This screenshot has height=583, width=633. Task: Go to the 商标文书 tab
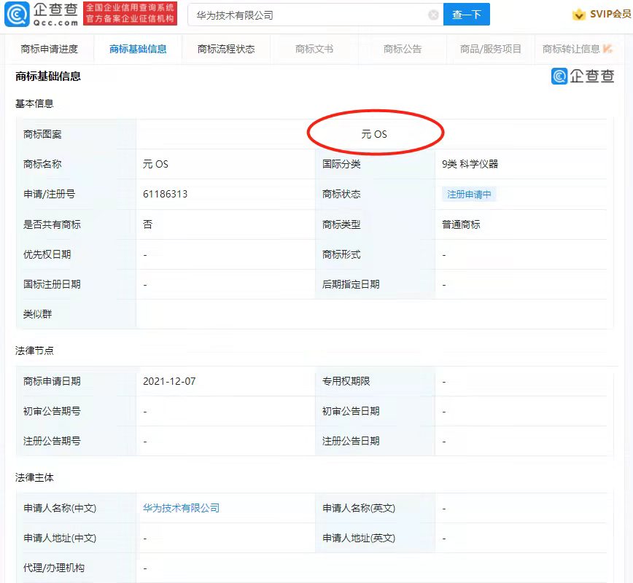314,50
